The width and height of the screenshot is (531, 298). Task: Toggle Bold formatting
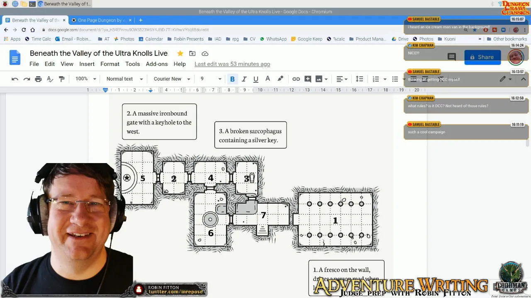click(232, 79)
